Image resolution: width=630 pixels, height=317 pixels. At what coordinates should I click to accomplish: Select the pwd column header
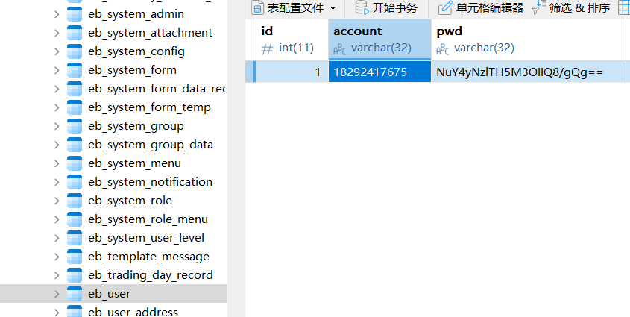point(529,40)
